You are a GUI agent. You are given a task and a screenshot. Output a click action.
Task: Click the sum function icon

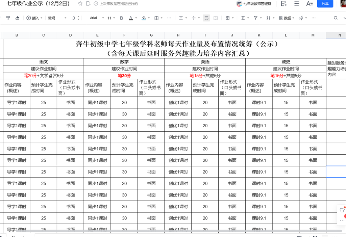(x=243, y=18)
